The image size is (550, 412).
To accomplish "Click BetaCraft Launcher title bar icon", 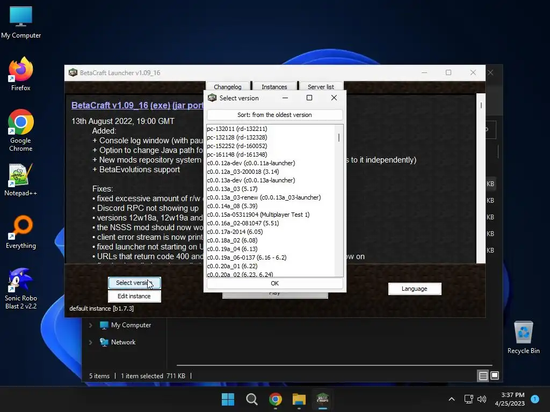I will click(73, 72).
